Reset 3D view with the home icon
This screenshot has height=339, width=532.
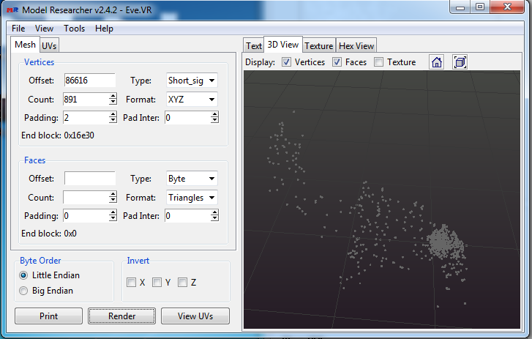click(437, 62)
